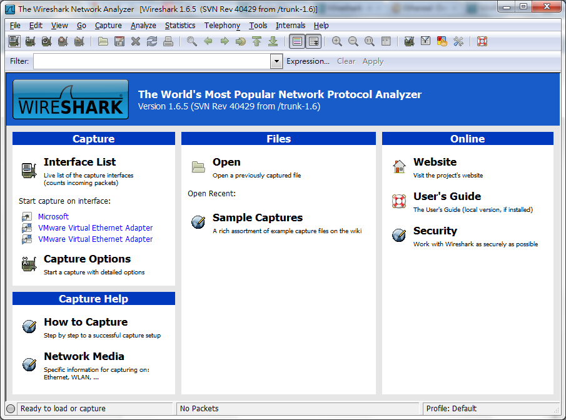Click the Print toolbar icon
This screenshot has width=566, height=420.
point(168,41)
